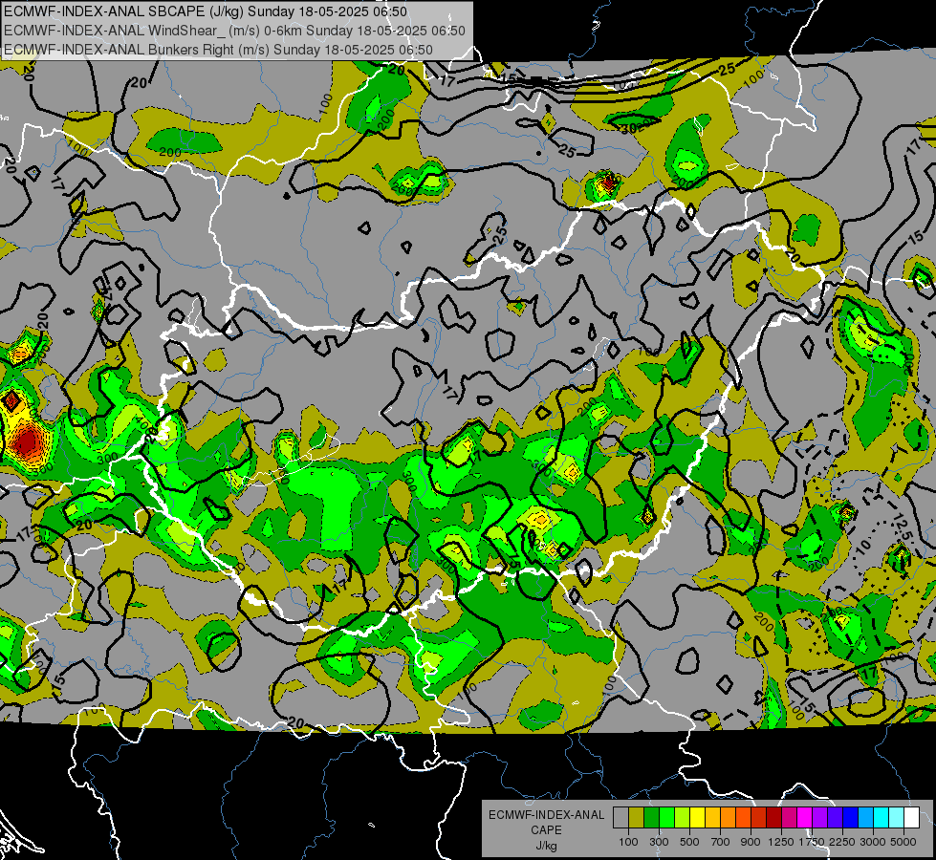Click the 500 tick label in legend

click(689, 842)
